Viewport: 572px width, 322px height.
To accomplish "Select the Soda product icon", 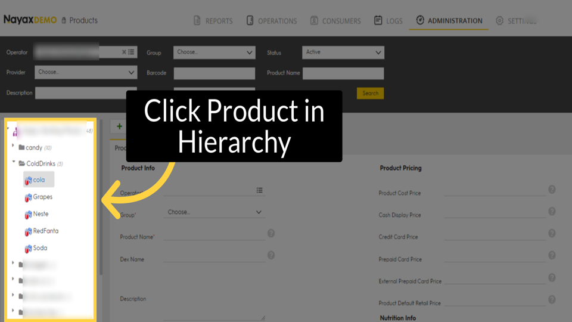I will pos(28,249).
